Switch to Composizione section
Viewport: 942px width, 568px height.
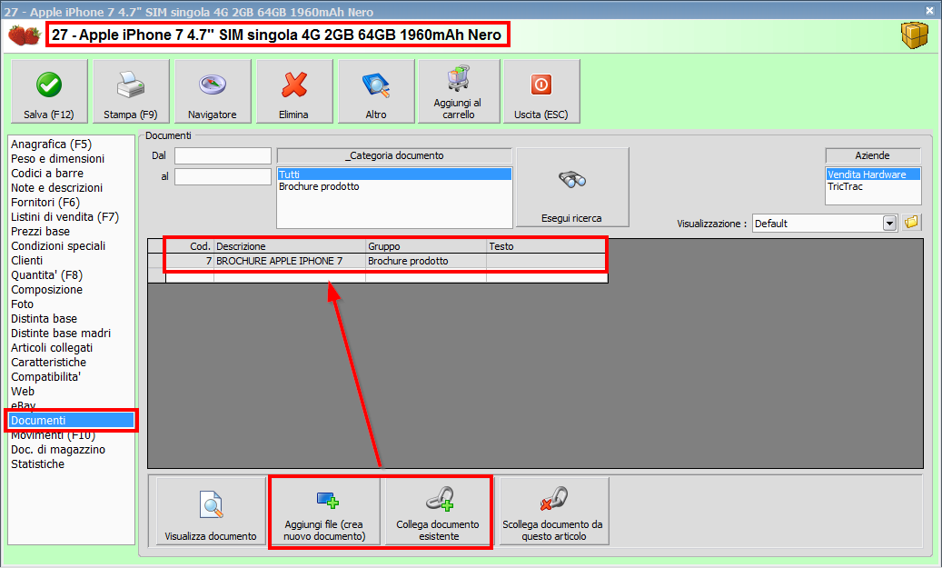tap(47, 290)
